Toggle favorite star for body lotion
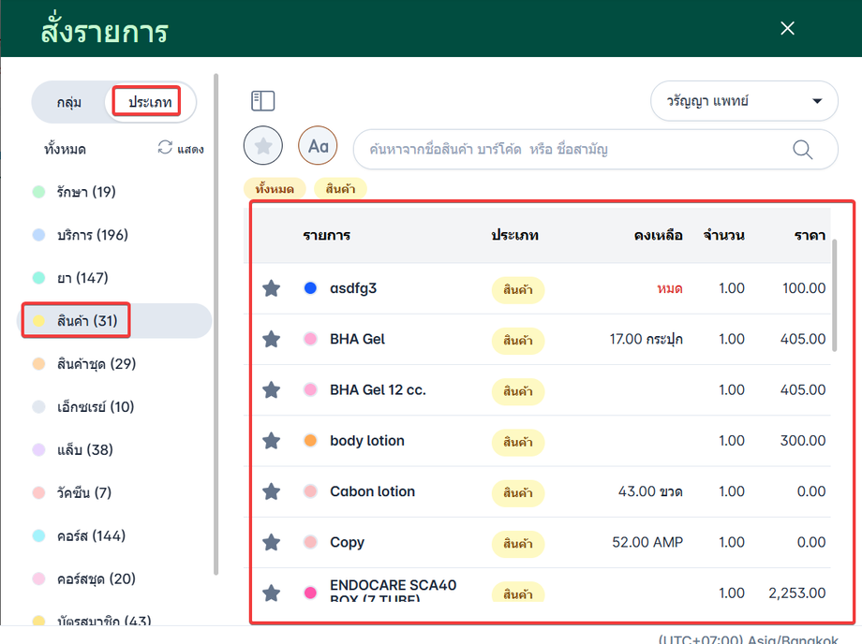862x644 pixels. (x=272, y=441)
